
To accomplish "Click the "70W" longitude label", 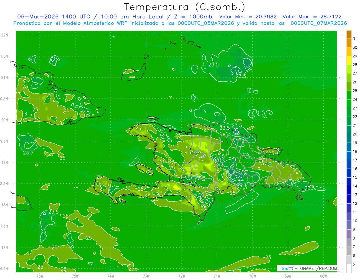I will coord(253,276).
